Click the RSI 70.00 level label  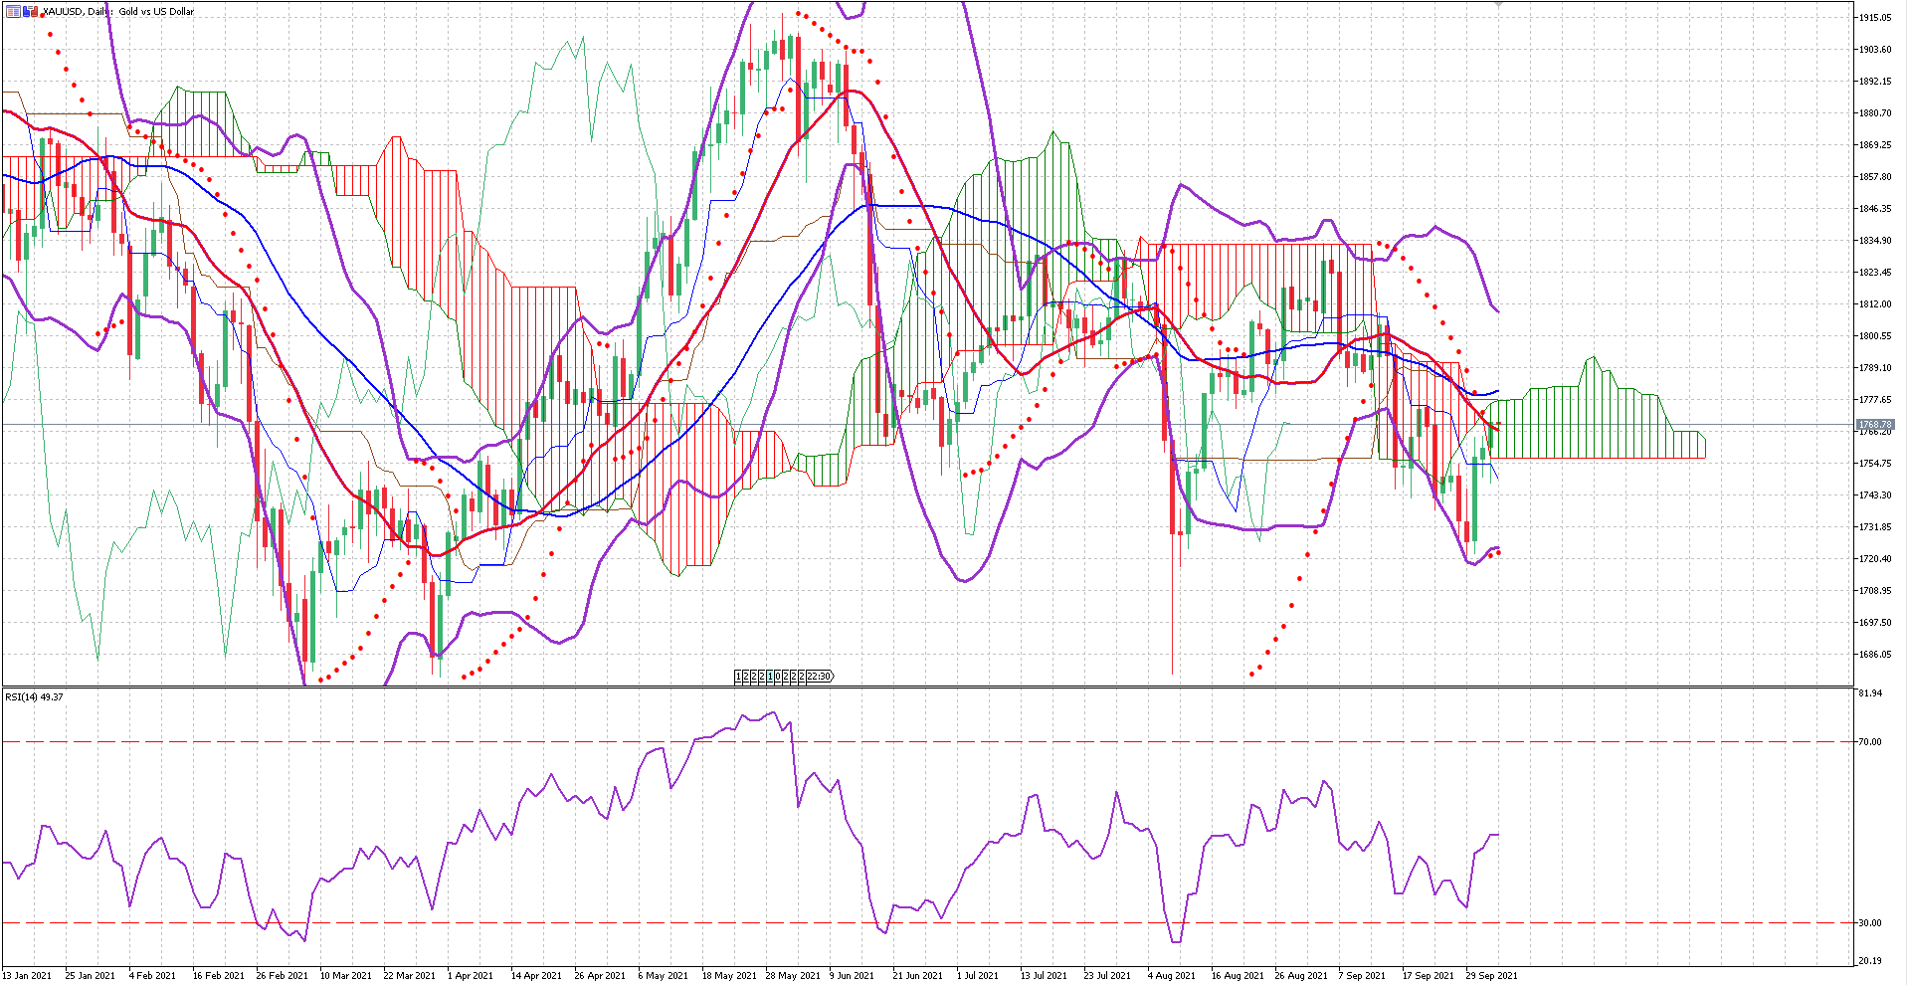pos(1870,742)
